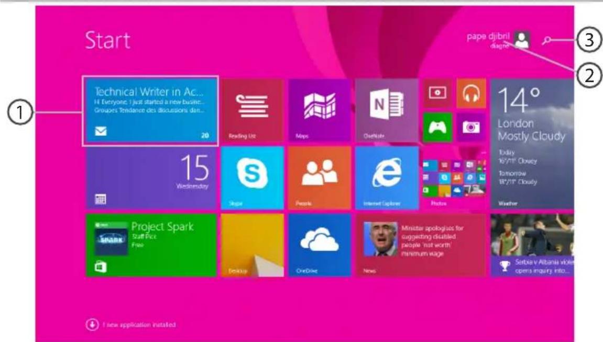
Task: Open the Sport tile about Serbia v Albania
Action: click(x=532, y=245)
